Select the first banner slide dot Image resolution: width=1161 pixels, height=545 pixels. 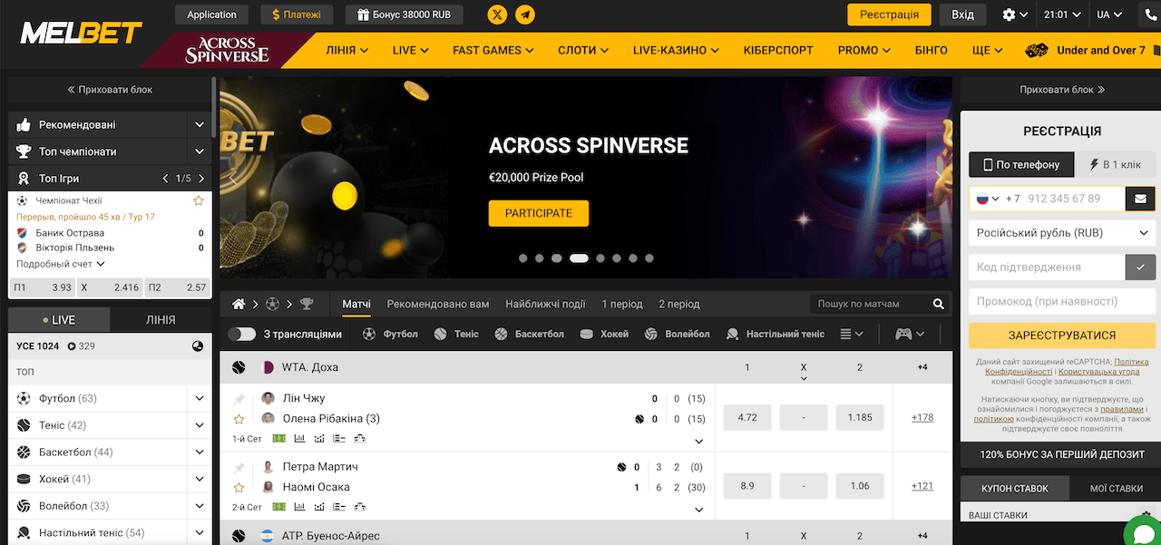point(523,258)
